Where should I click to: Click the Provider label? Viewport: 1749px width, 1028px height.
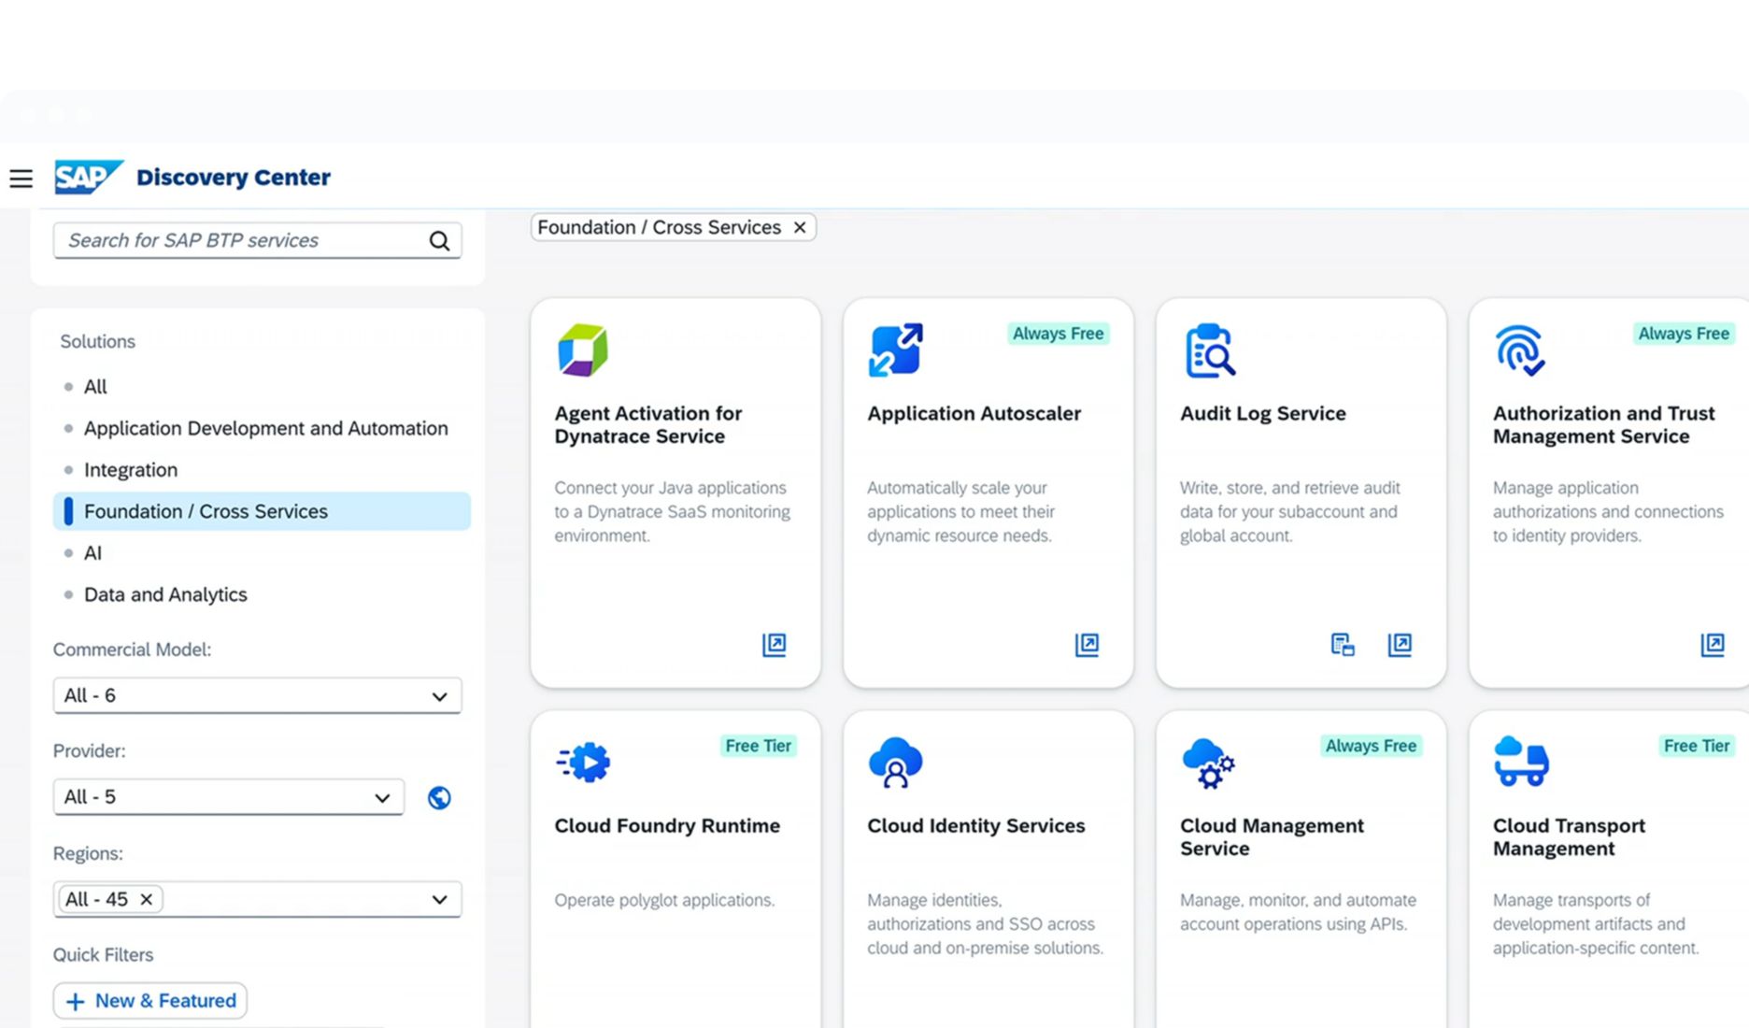click(89, 751)
